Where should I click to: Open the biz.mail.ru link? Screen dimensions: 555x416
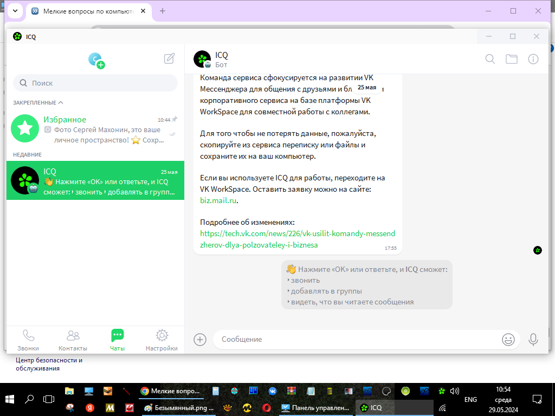pyautogui.click(x=218, y=200)
